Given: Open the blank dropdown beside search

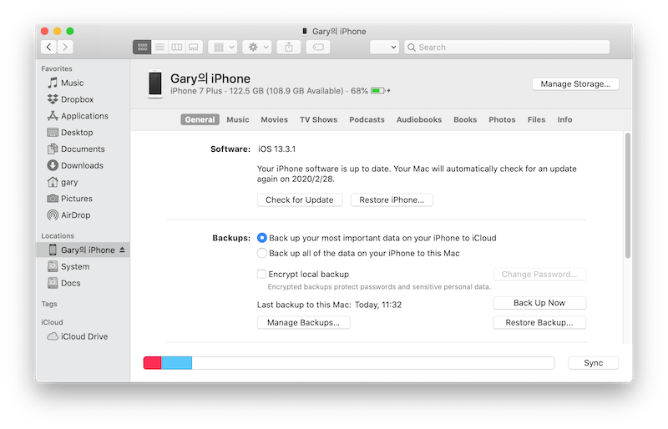Looking at the screenshot, I should (384, 47).
